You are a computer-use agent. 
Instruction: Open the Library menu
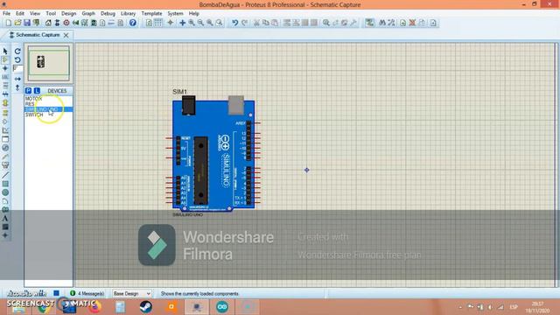click(128, 13)
